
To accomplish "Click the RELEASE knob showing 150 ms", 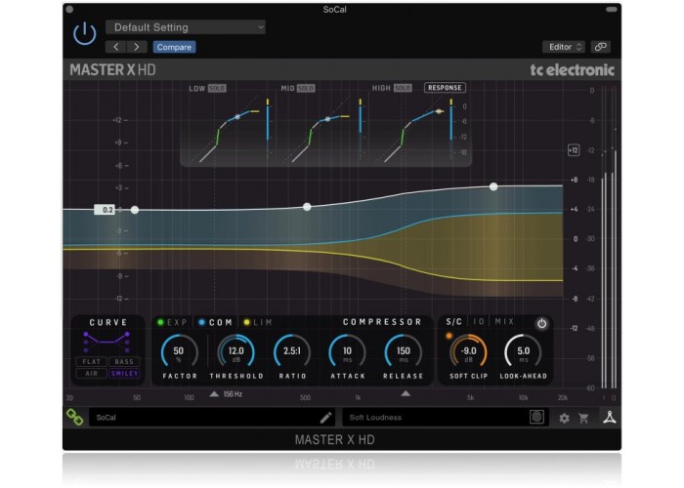I will tap(403, 352).
